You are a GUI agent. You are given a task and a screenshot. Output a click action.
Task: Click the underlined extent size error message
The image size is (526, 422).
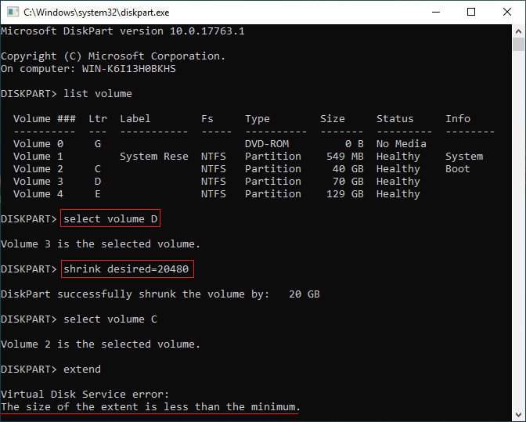tap(150, 407)
